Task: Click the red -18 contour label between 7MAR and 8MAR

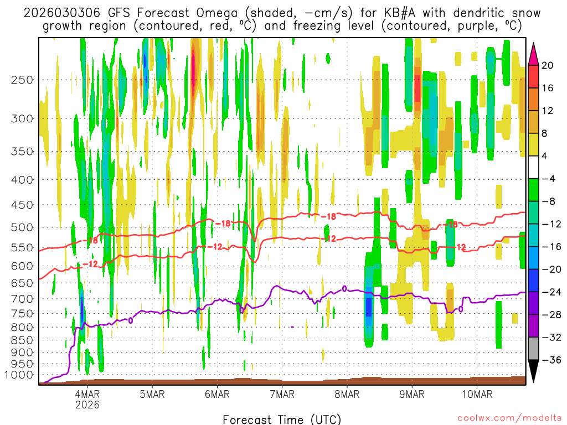Action: tap(328, 216)
